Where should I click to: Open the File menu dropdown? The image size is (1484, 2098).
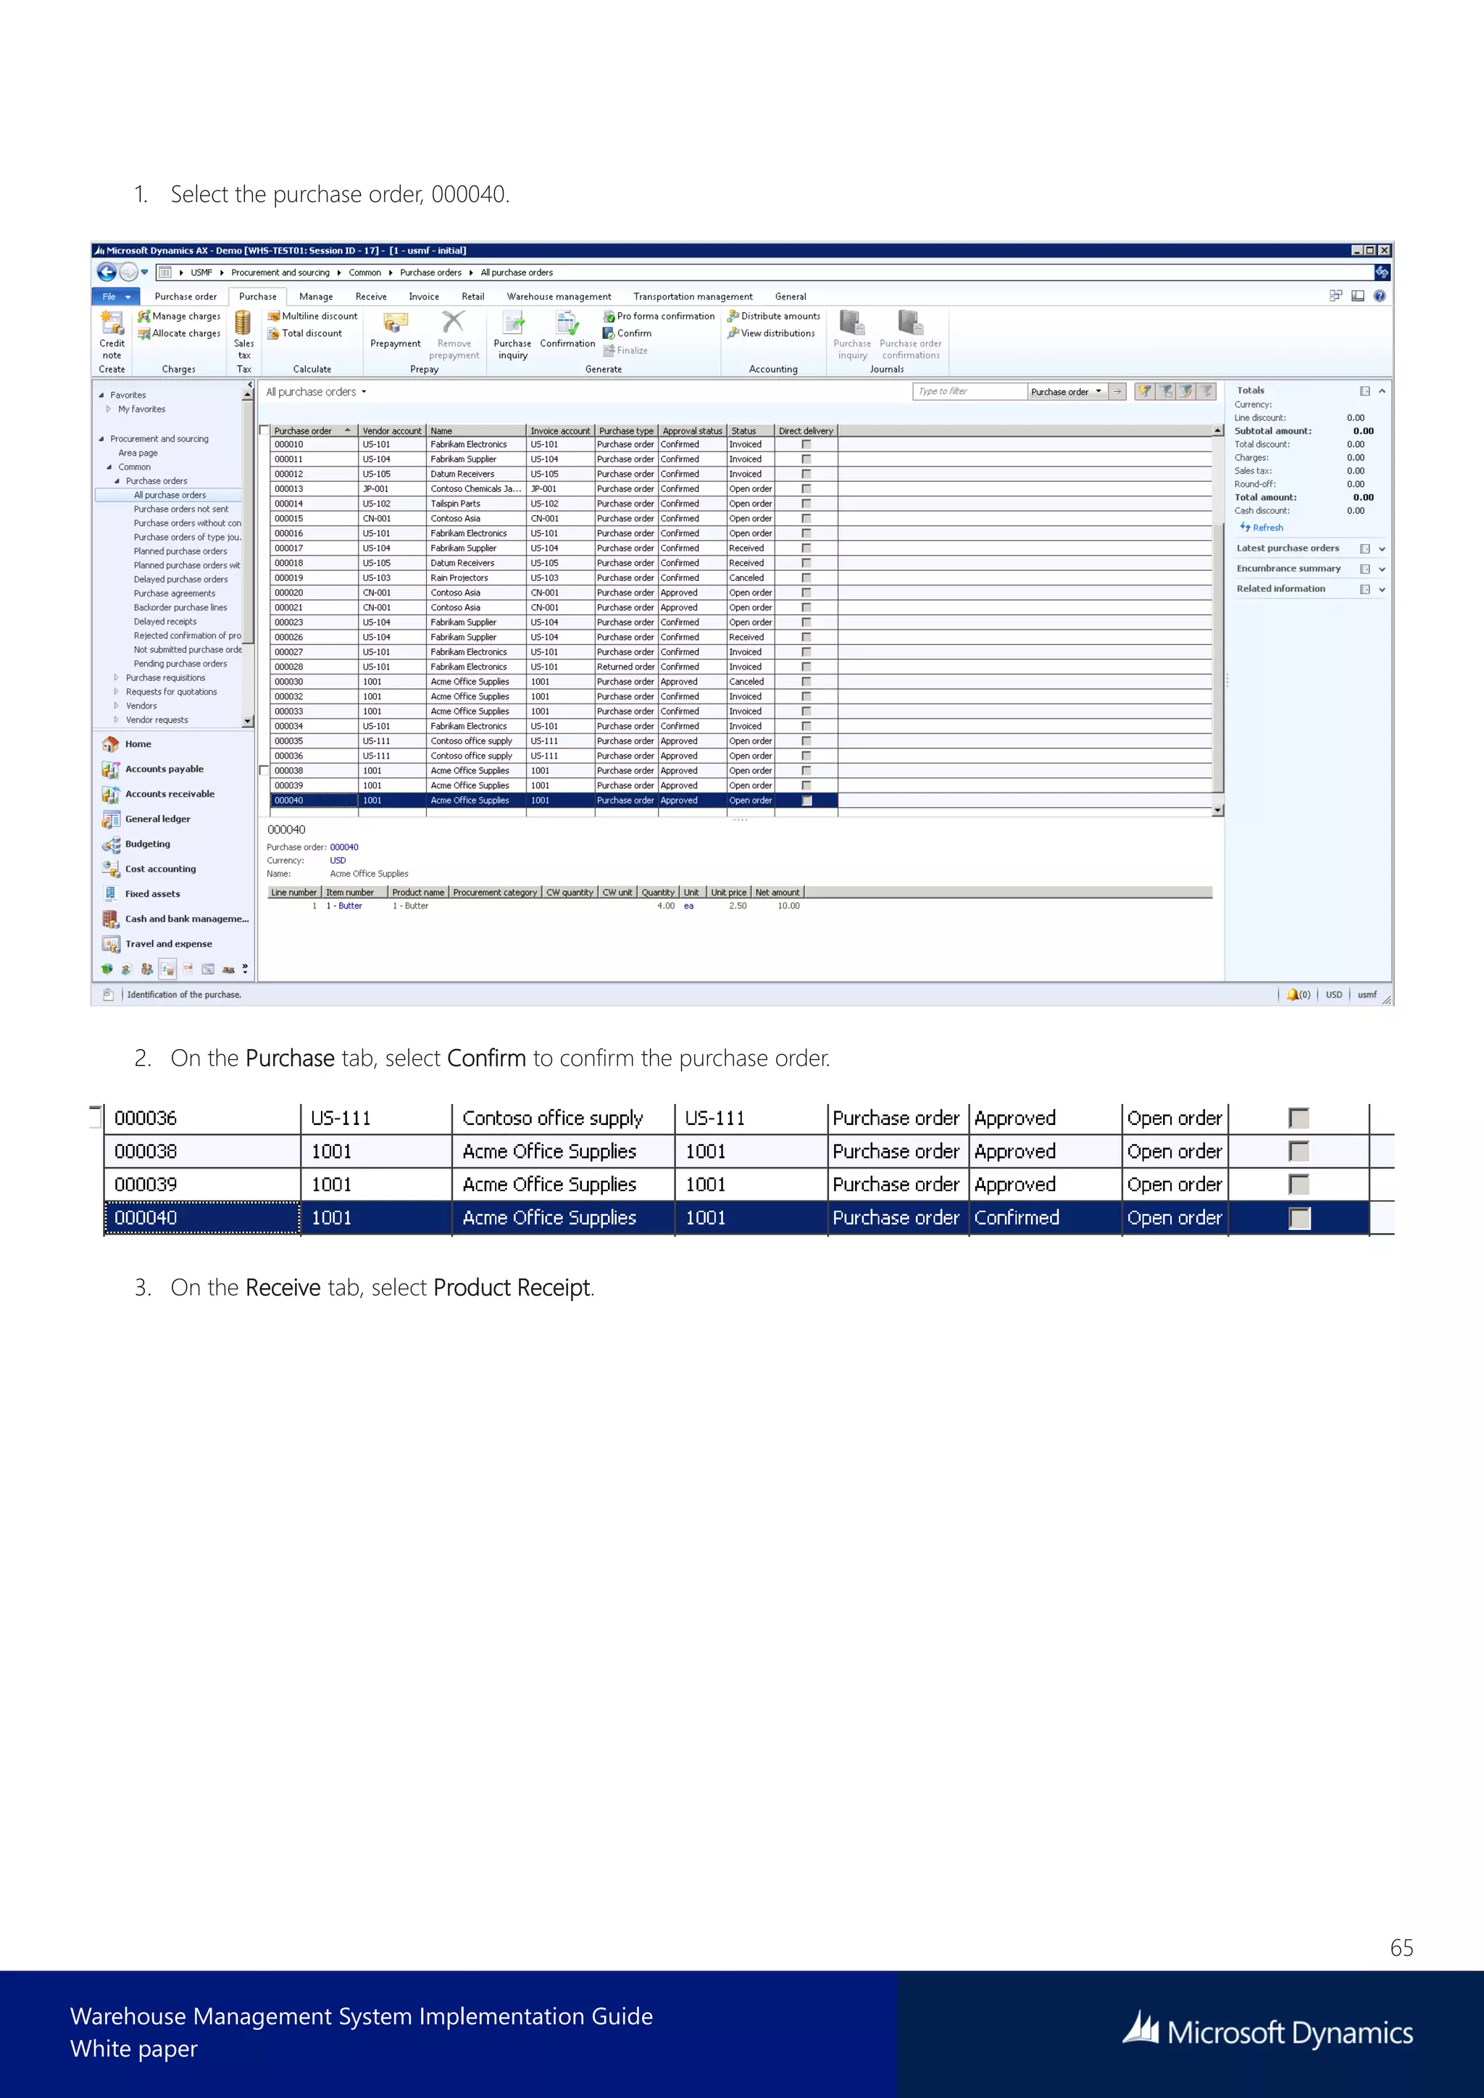coord(115,296)
